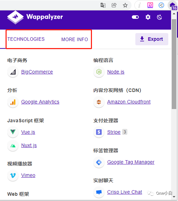Switch to the MORE INFO tab
The image size is (178, 201).
pyautogui.click(x=75, y=39)
